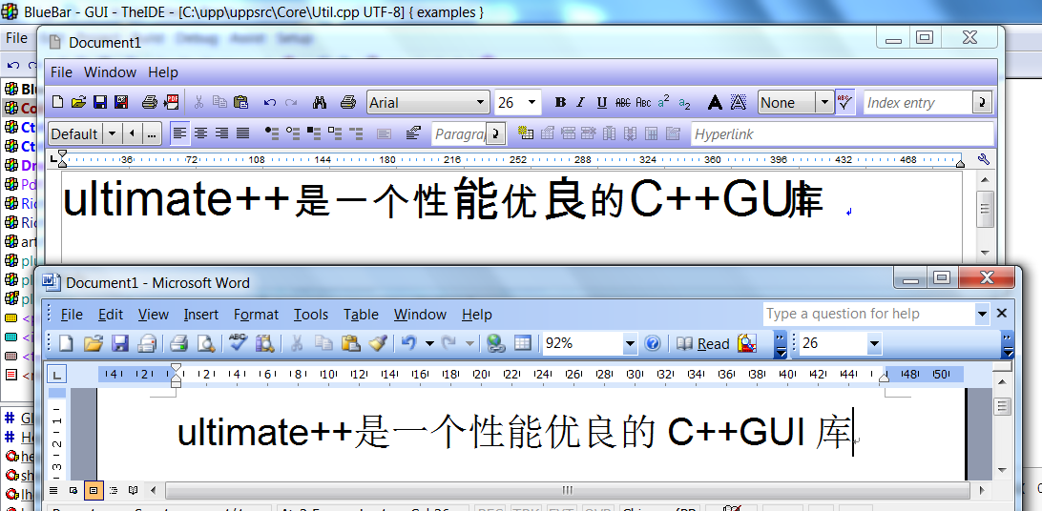Image resolution: width=1042 pixels, height=511 pixels.
Task: Click the Hyperlink input field
Action: [840, 134]
